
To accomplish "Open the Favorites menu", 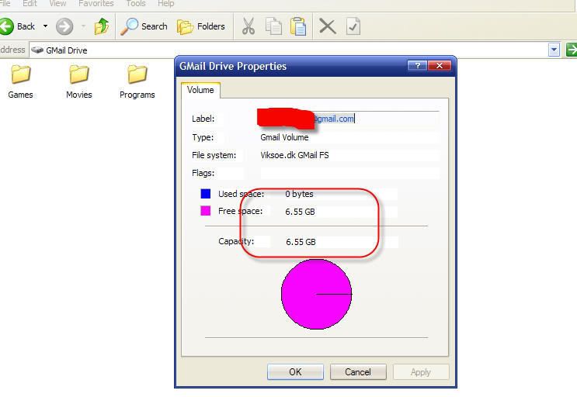I will (x=96, y=3).
